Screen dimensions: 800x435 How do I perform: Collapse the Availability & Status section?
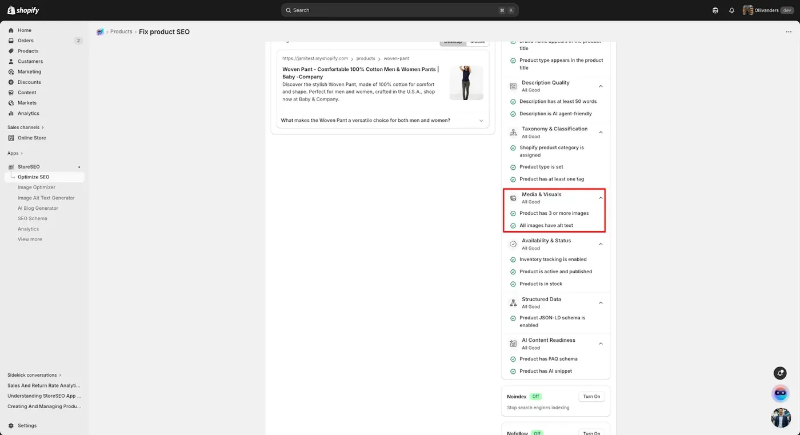pos(601,244)
